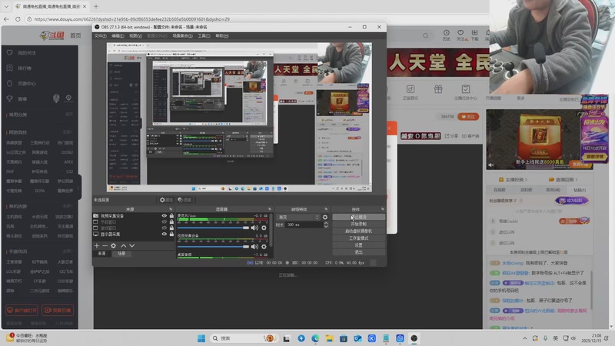Click the Douyu search magnifier icon
The width and height of the screenshot is (615, 346).
[426, 35]
